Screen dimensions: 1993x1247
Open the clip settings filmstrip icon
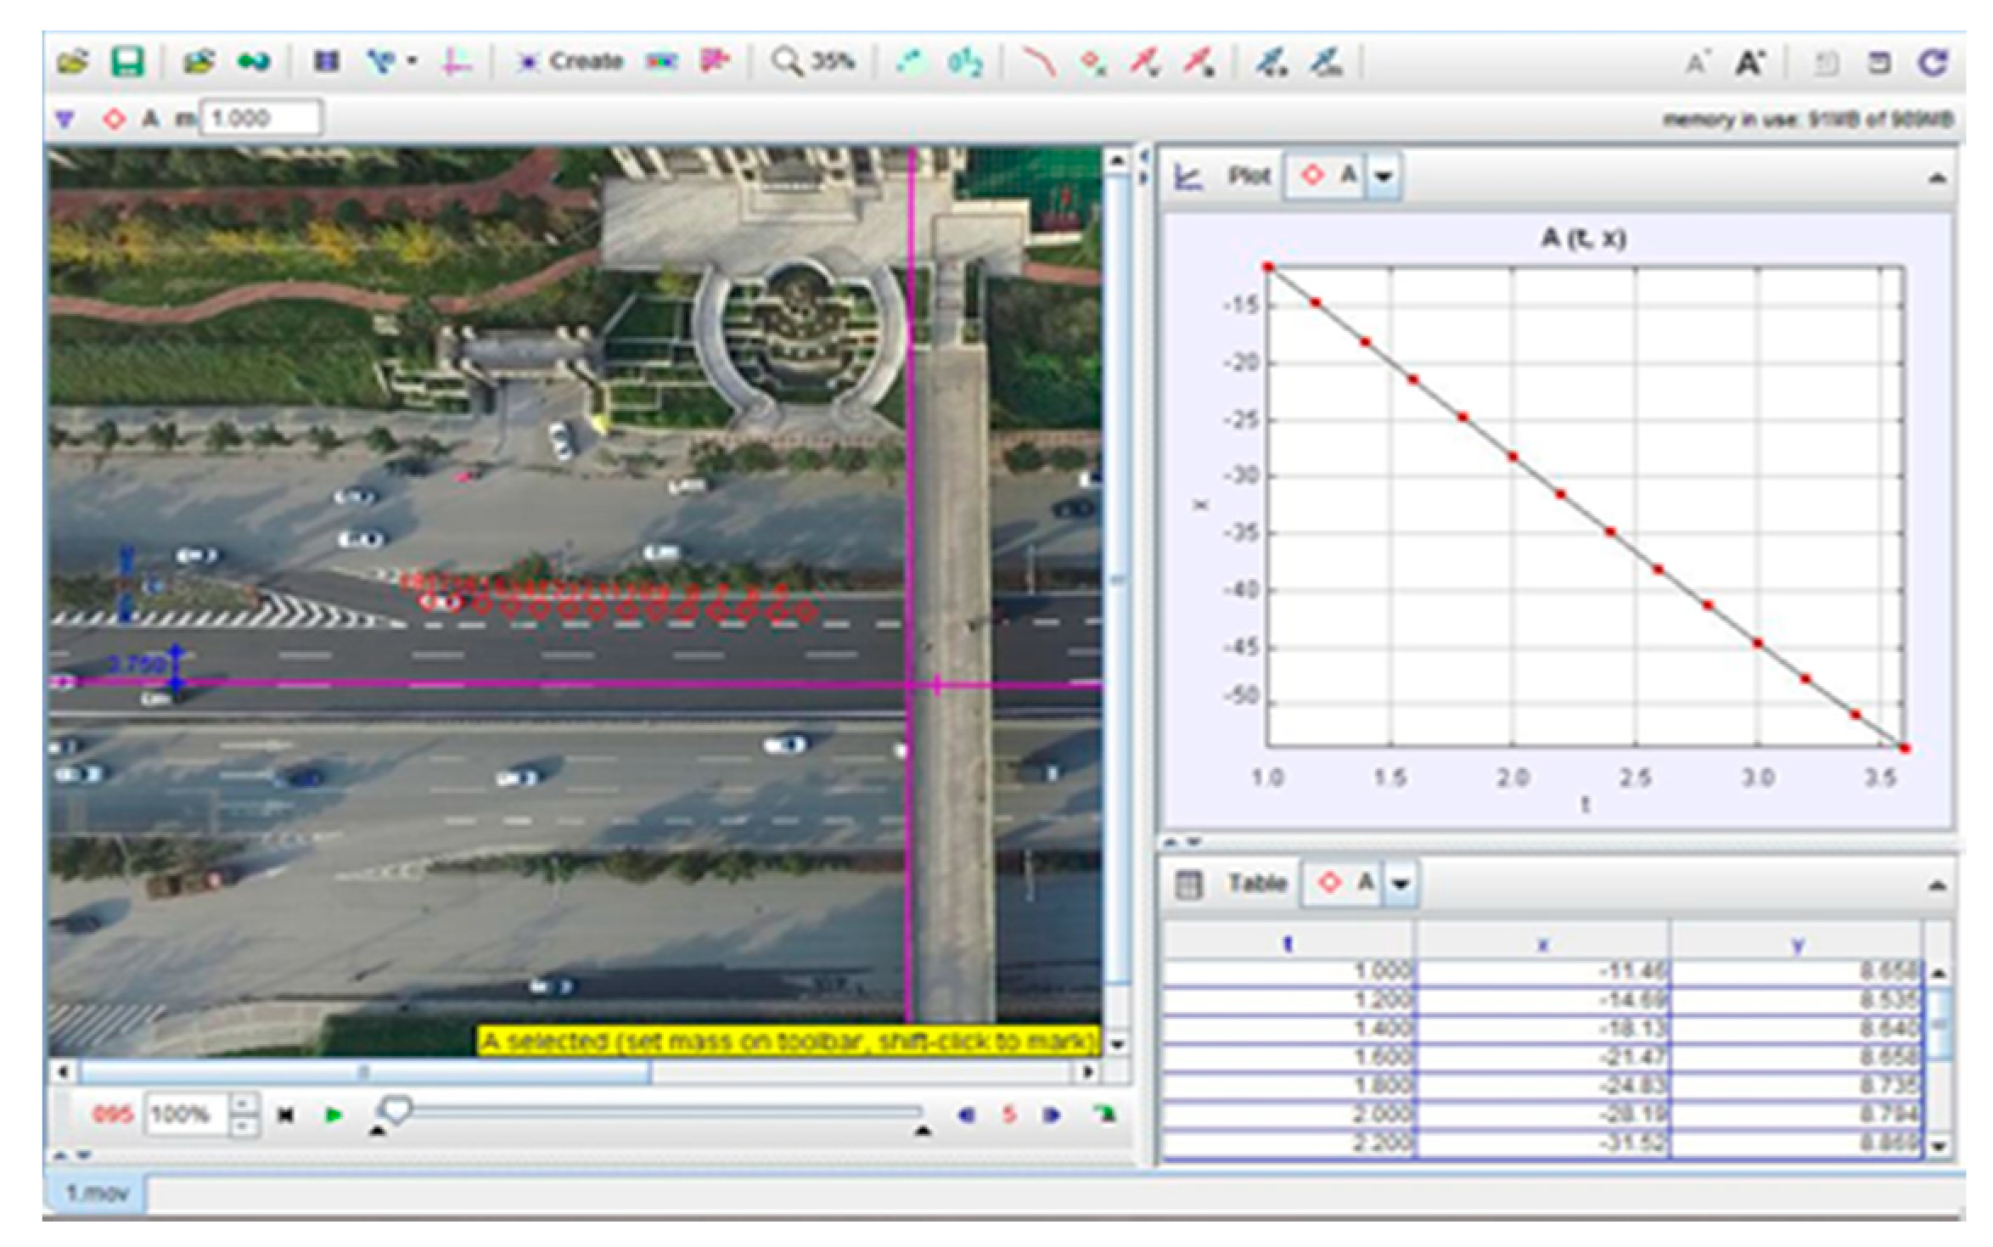(327, 62)
